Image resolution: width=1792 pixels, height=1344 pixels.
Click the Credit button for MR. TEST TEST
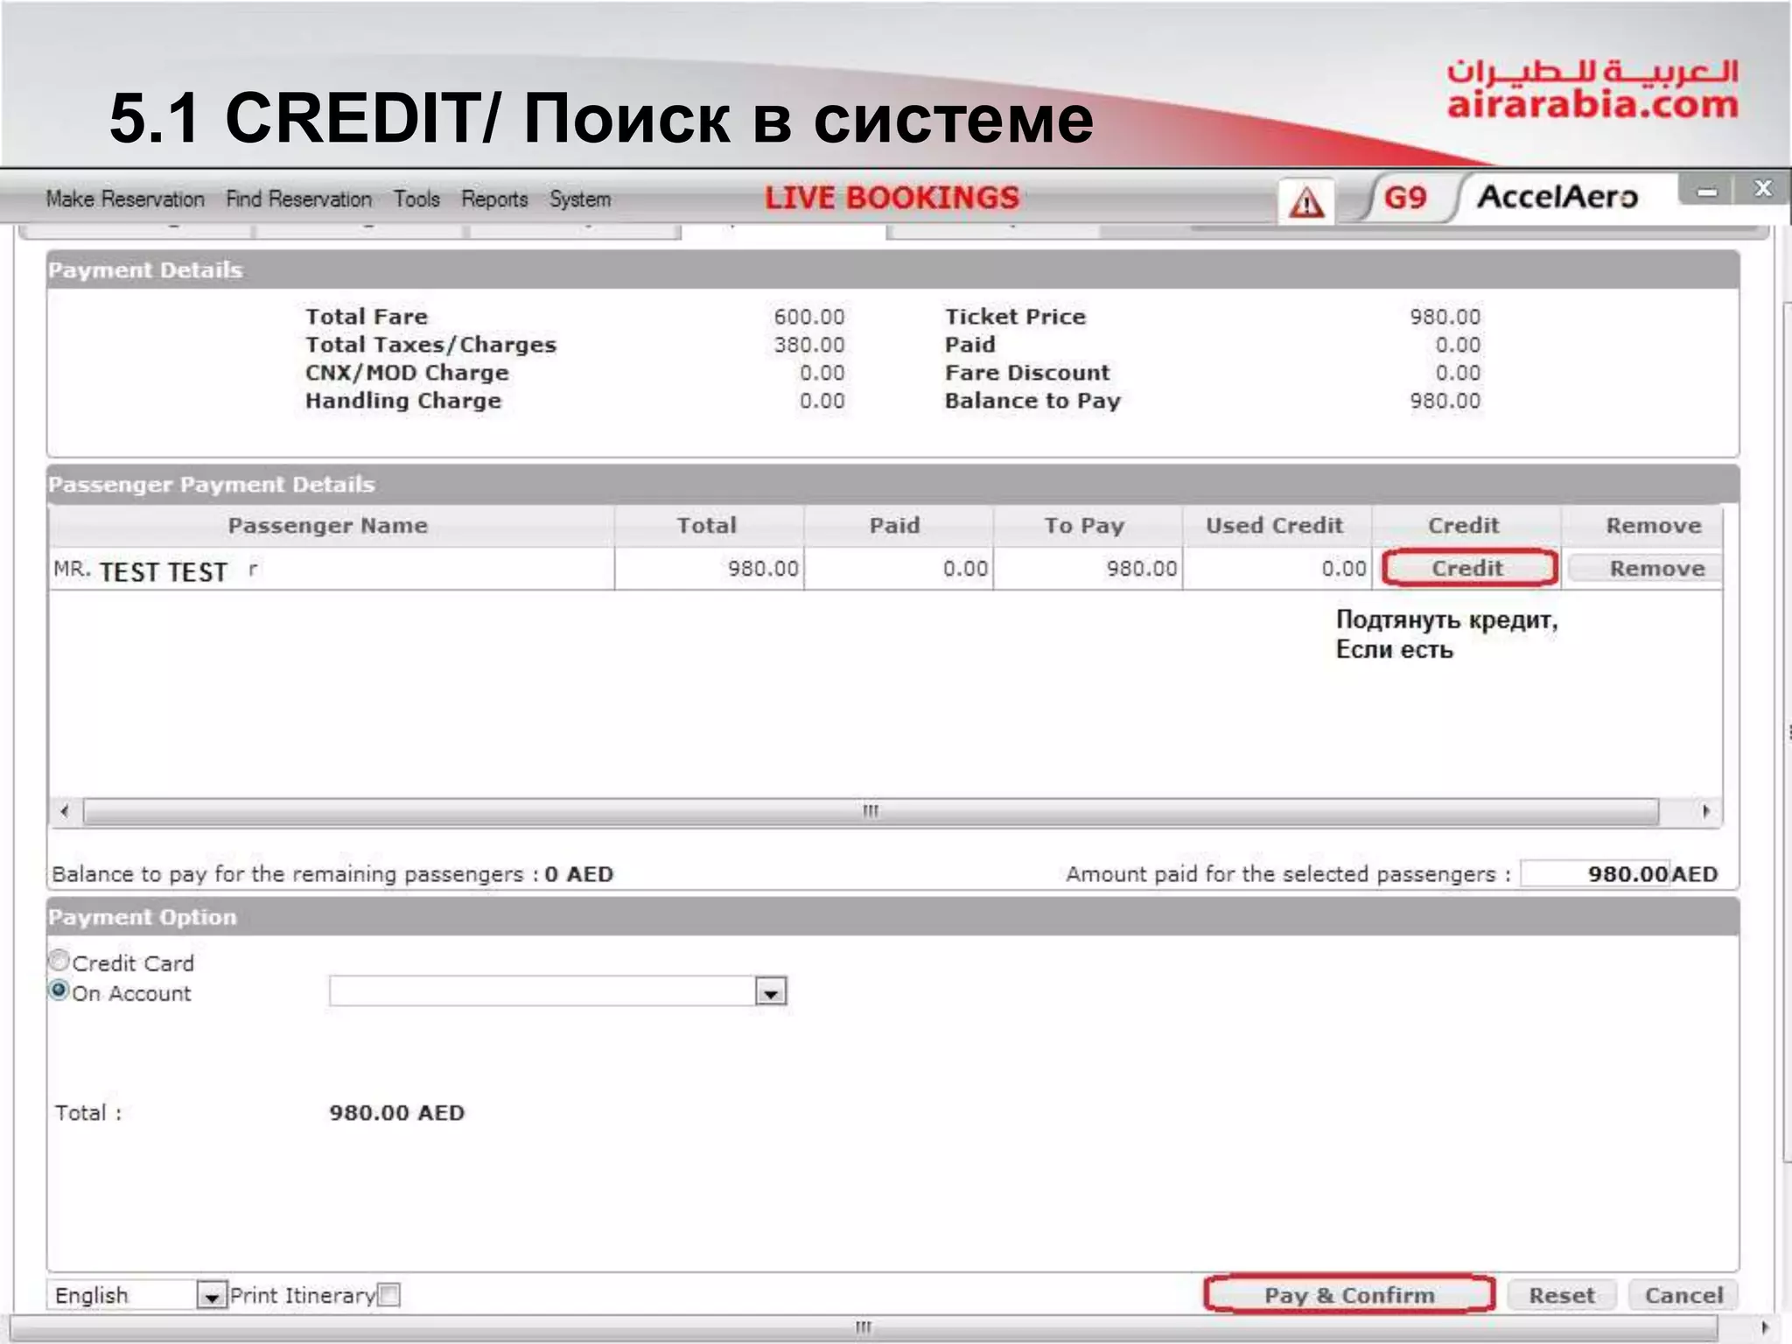point(1468,568)
